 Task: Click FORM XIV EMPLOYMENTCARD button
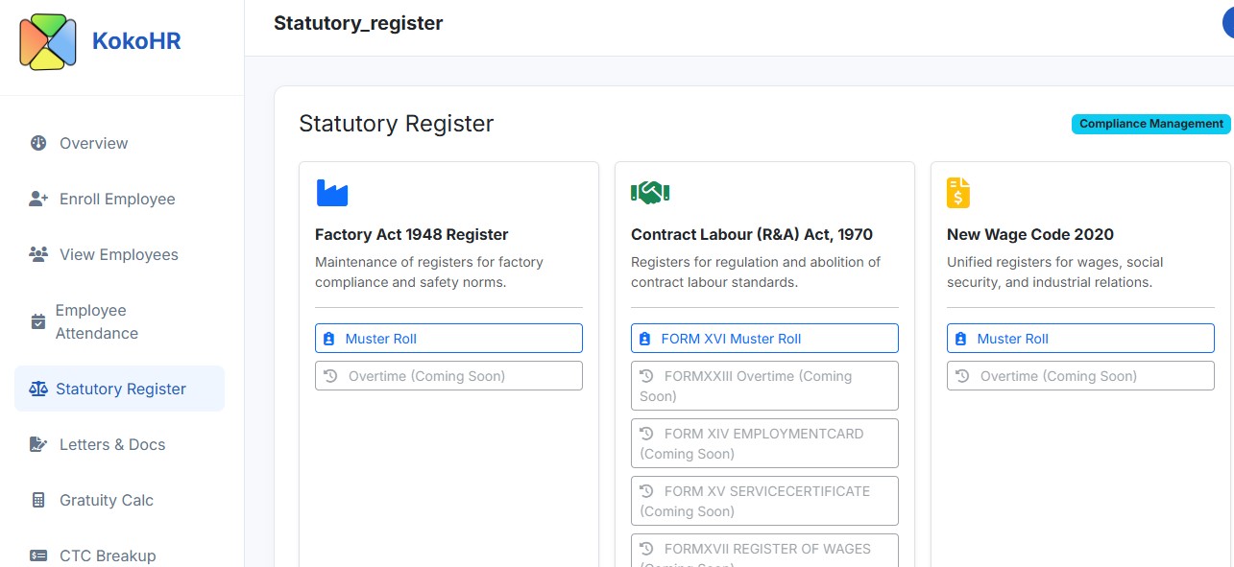click(764, 443)
